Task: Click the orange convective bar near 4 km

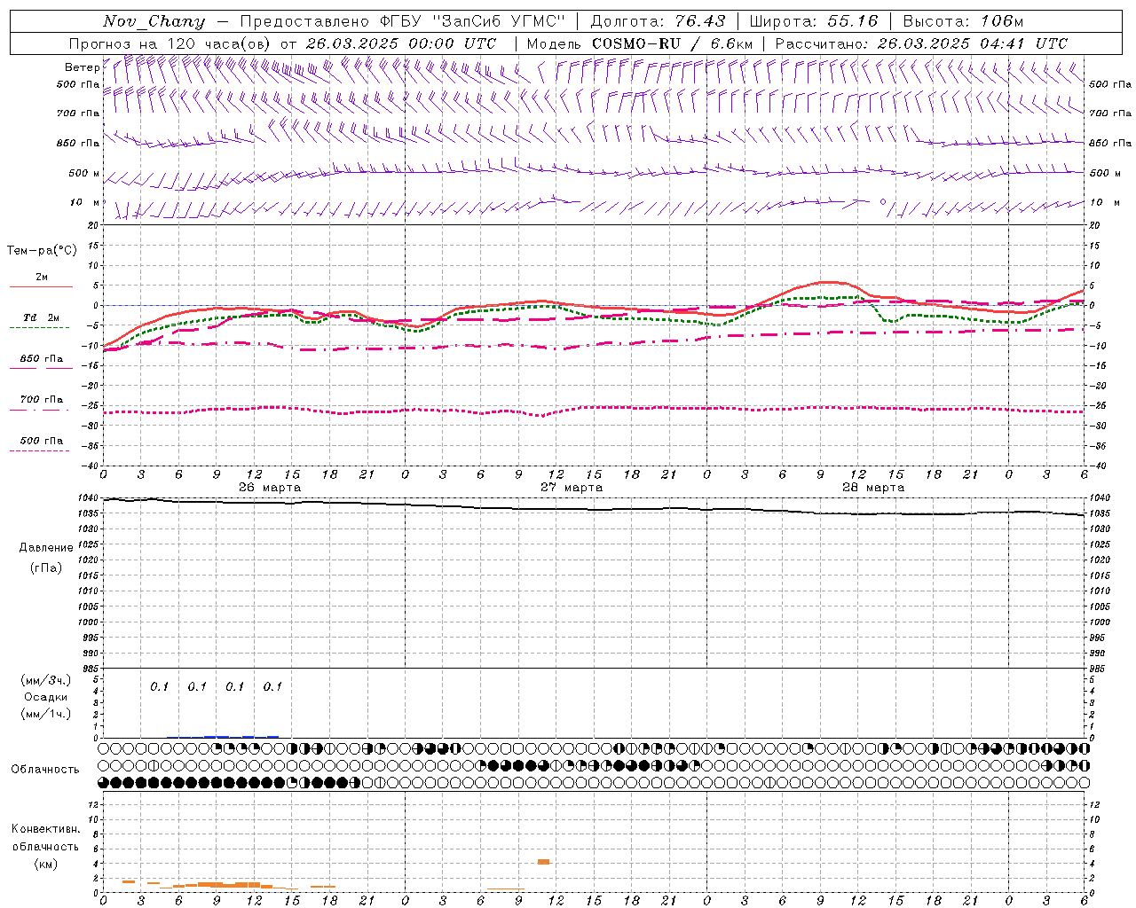Action: [x=543, y=861]
